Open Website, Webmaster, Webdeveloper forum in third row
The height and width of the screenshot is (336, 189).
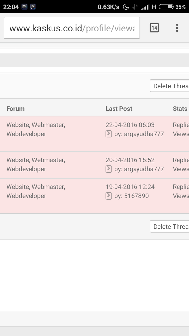tap(36, 191)
